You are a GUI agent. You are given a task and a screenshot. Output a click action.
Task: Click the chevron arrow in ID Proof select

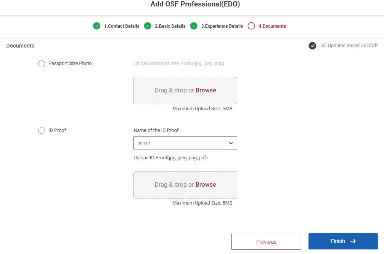click(231, 143)
